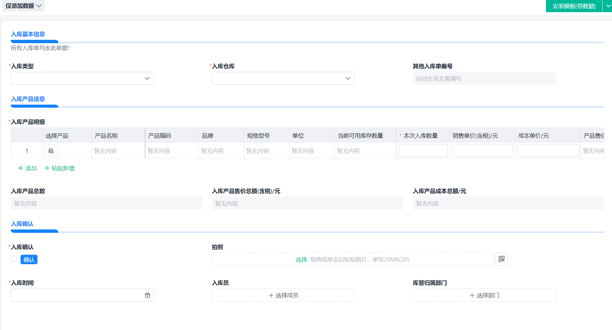Click the 入库时间 date field
The image size is (612, 330).
pyautogui.click(x=82, y=295)
